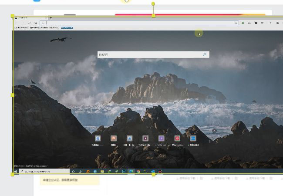Open the orange Taobao quick link tile
The height and width of the screenshot is (196, 283).
(x=114, y=139)
